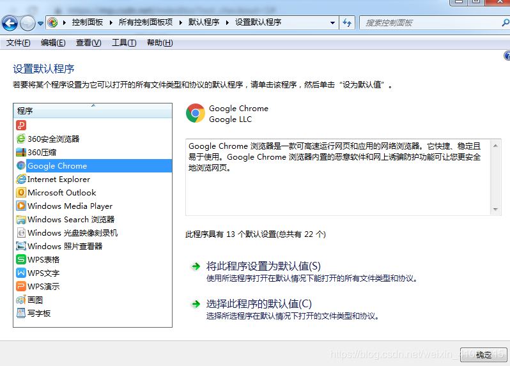The width and height of the screenshot is (510, 366).
Task: Open the 工具(T) menu
Action: [124, 43]
